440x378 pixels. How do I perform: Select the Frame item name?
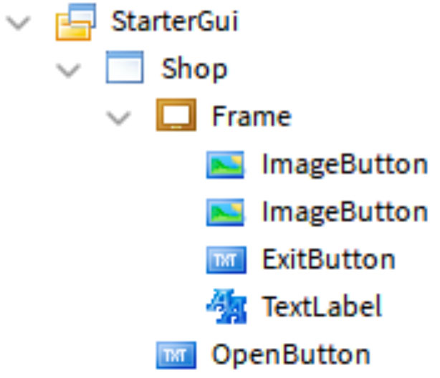pos(252,116)
